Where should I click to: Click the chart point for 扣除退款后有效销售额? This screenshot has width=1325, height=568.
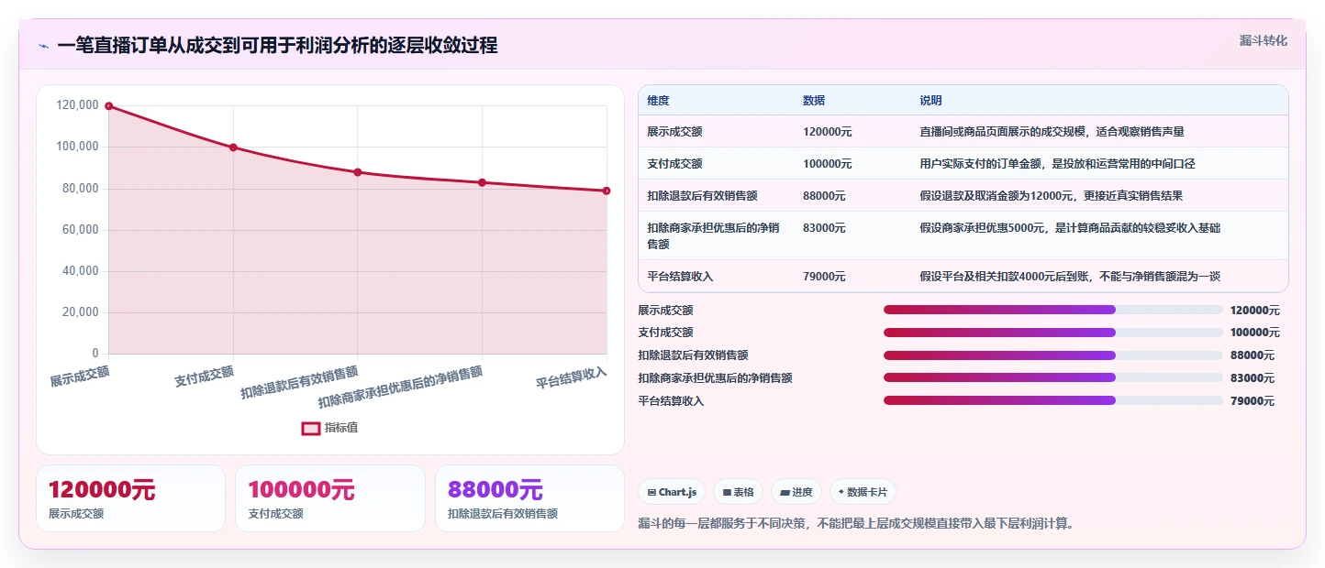[x=358, y=172]
